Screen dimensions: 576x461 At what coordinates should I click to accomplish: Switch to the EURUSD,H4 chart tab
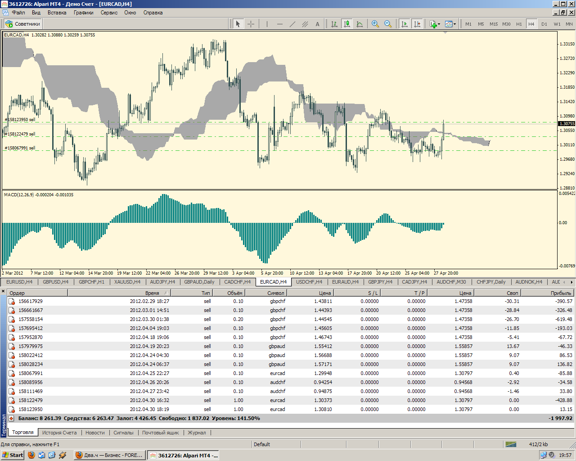pos(19,282)
